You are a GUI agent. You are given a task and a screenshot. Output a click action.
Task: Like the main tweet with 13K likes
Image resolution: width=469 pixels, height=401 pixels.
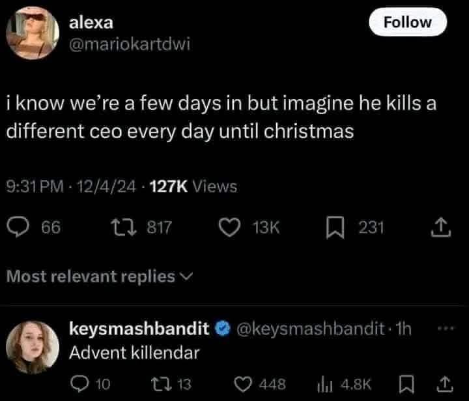(229, 228)
